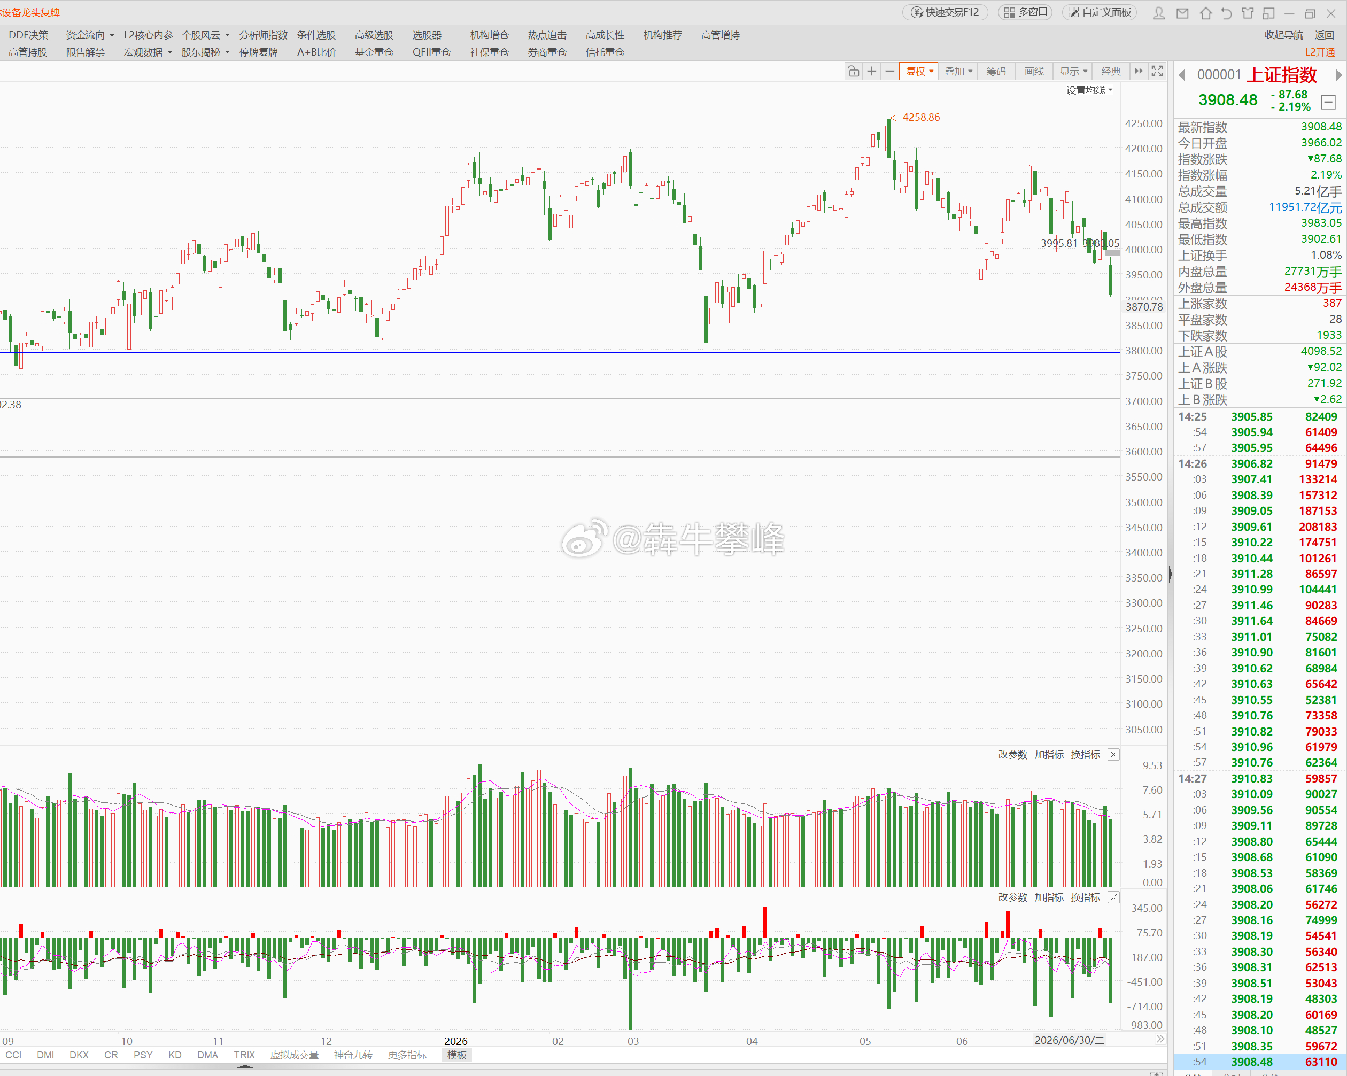The width and height of the screenshot is (1347, 1076).
Task: Click the 上证指数 stock title
Action: tap(1281, 75)
